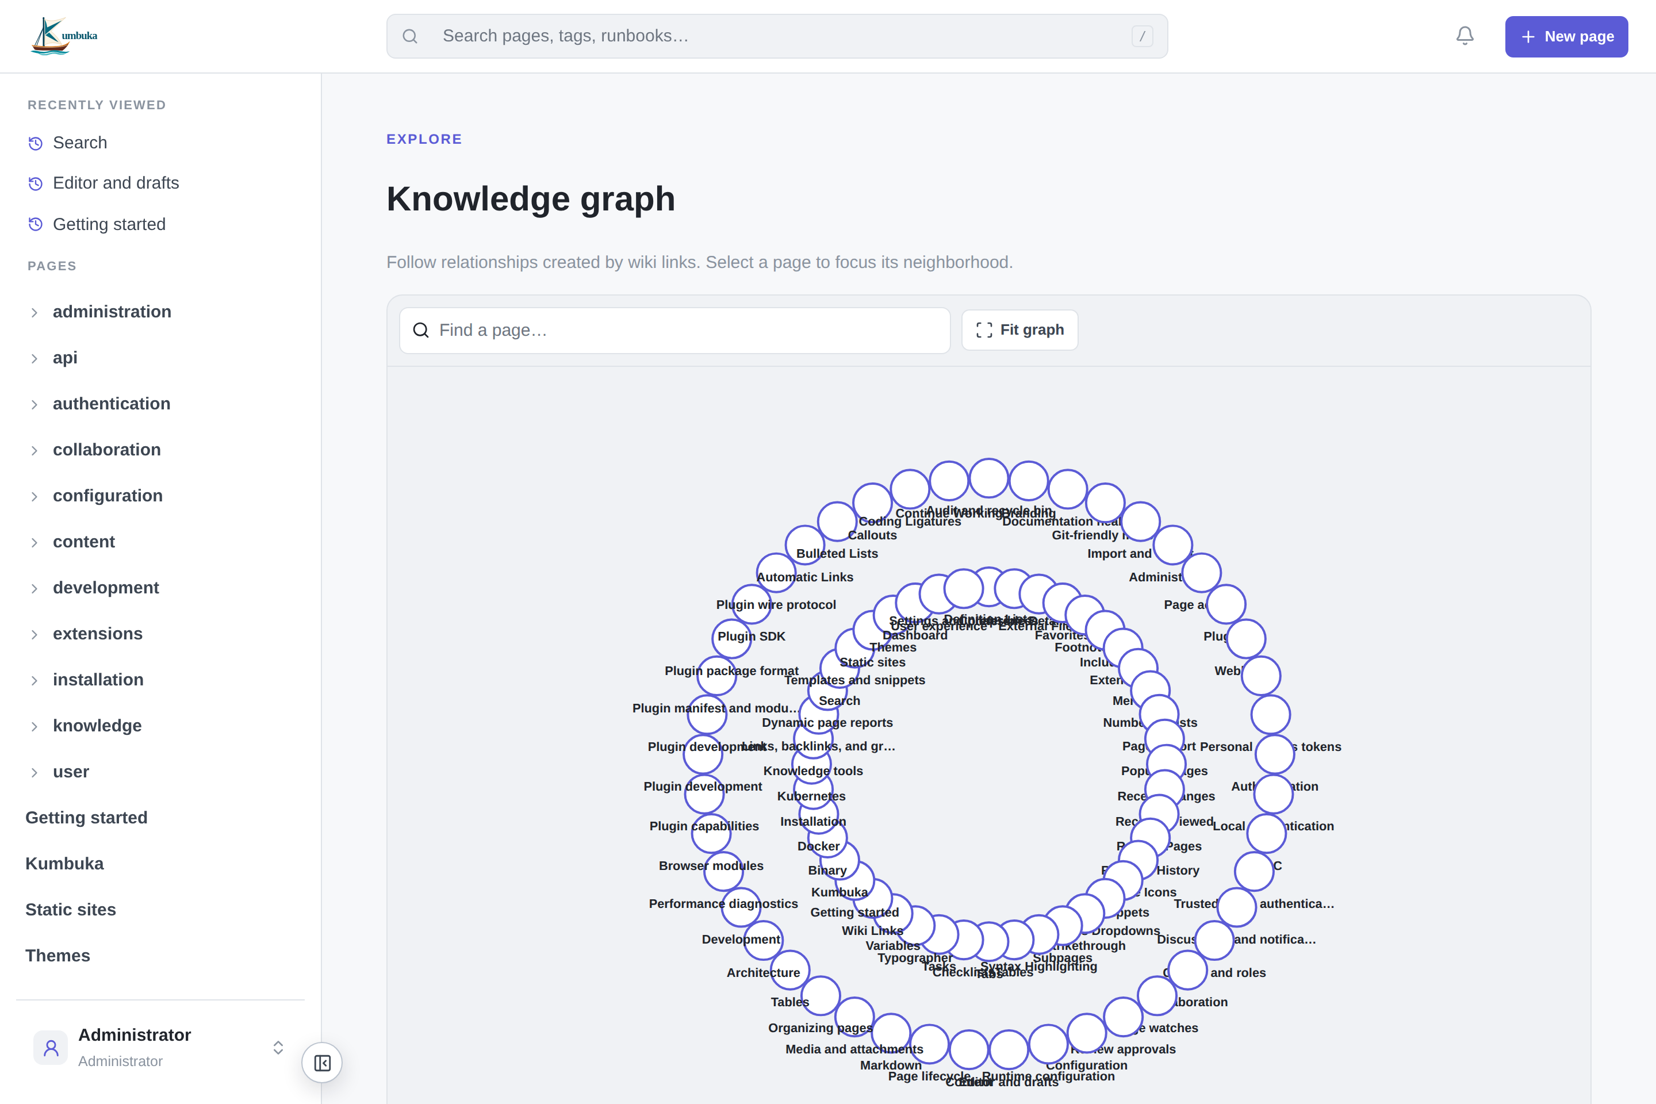The height and width of the screenshot is (1104, 1656).
Task: Click the Find a page magnifier icon
Action: pos(420,330)
